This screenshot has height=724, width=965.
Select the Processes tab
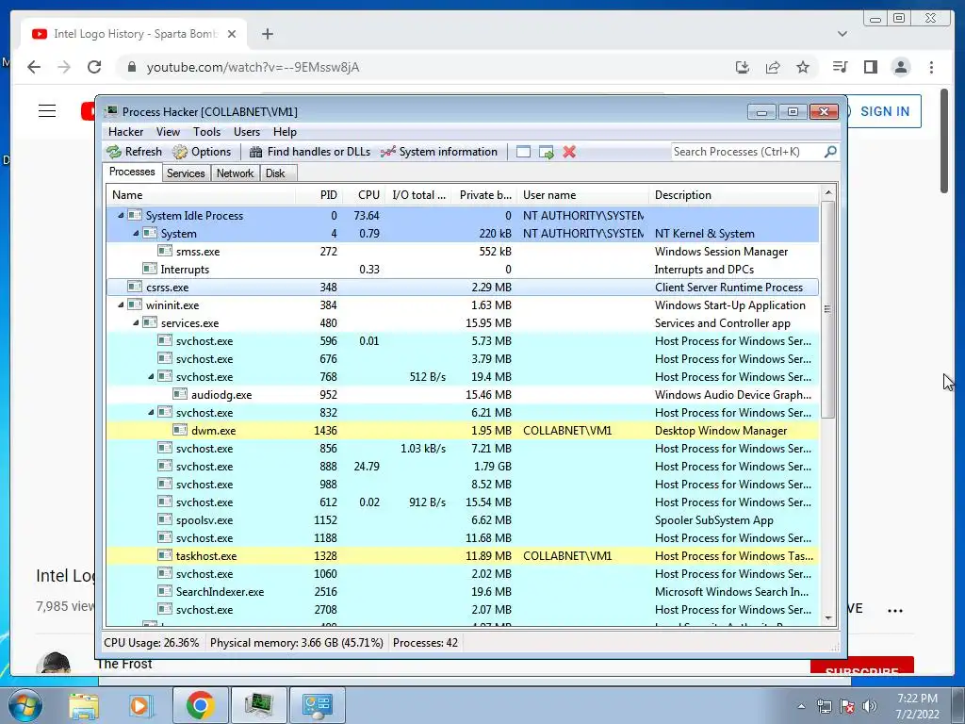click(132, 172)
